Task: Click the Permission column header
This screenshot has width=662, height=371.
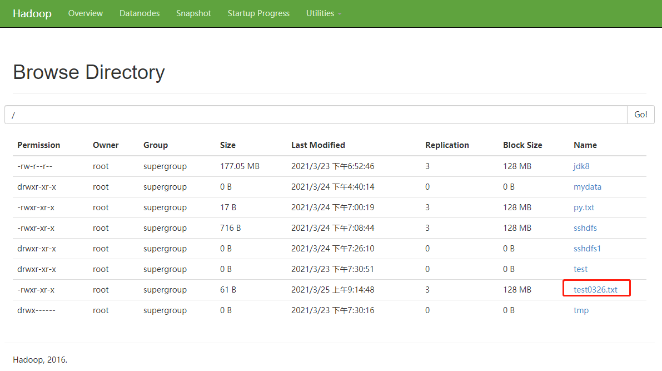Action: click(38, 145)
